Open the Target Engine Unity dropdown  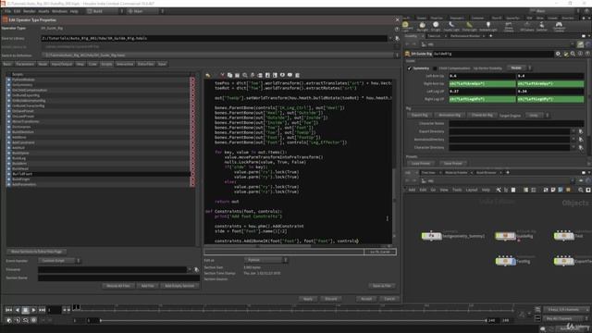pyautogui.click(x=536, y=115)
